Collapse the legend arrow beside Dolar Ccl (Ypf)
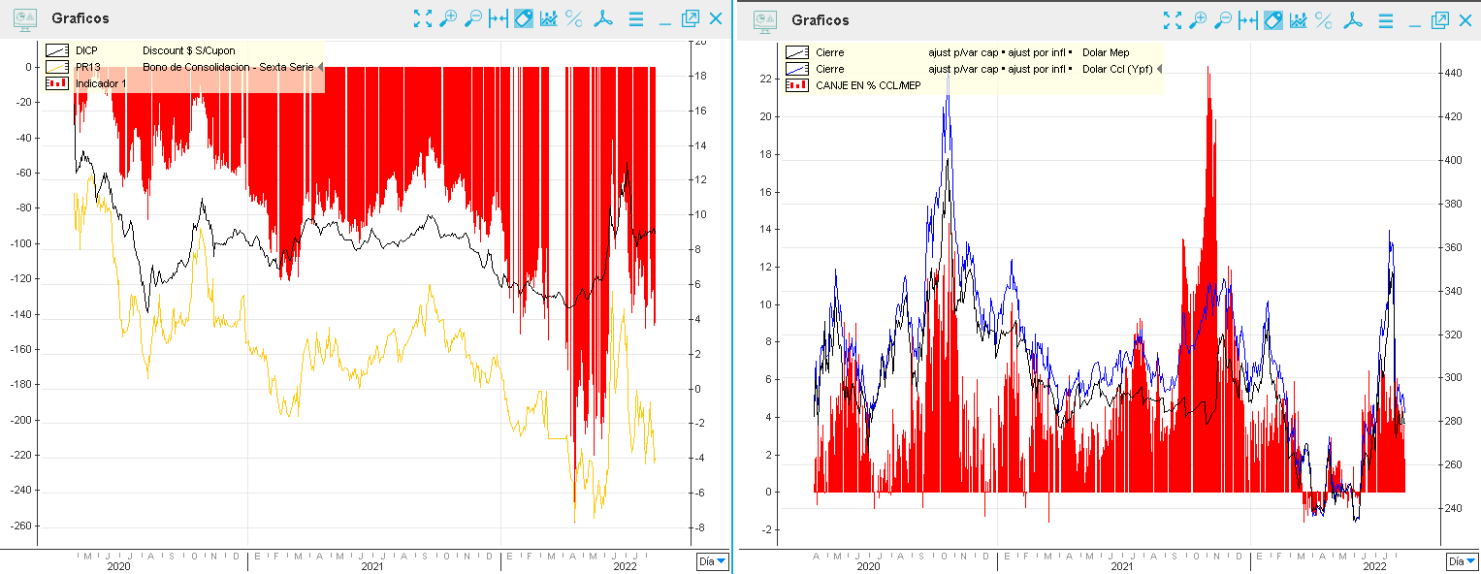This screenshot has width=1481, height=574. (x=1159, y=69)
